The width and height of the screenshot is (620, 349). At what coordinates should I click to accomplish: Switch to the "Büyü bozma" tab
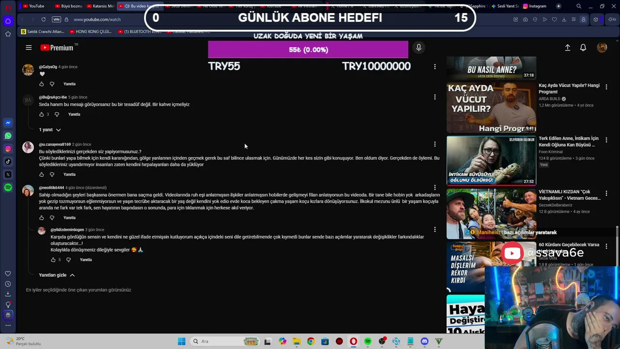pos(68,6)
